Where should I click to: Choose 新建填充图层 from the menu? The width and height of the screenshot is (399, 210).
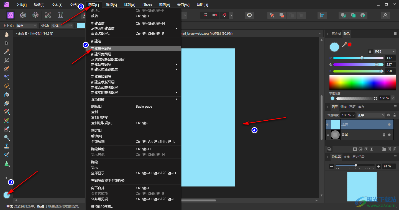pyautogui.click(x=101, y=49)
